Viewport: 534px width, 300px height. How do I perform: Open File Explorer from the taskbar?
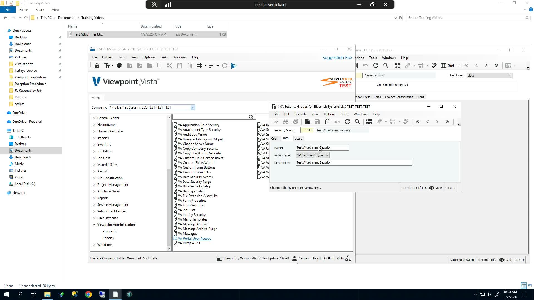click(47, 294)
